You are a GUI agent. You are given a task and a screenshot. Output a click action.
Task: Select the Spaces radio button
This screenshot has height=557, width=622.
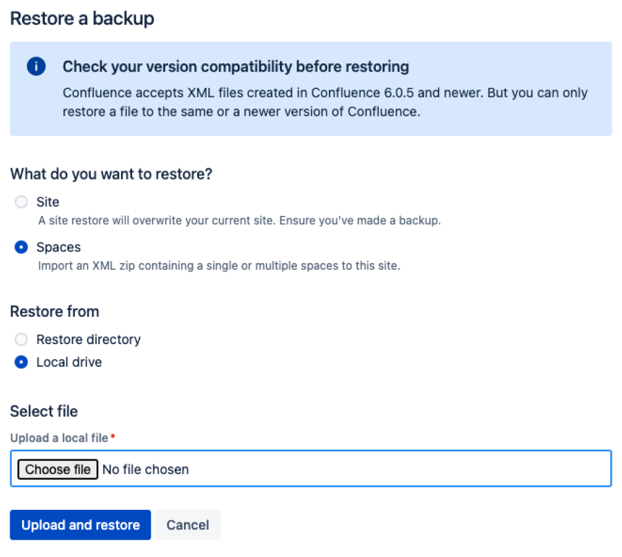click(x=21, y=247)
